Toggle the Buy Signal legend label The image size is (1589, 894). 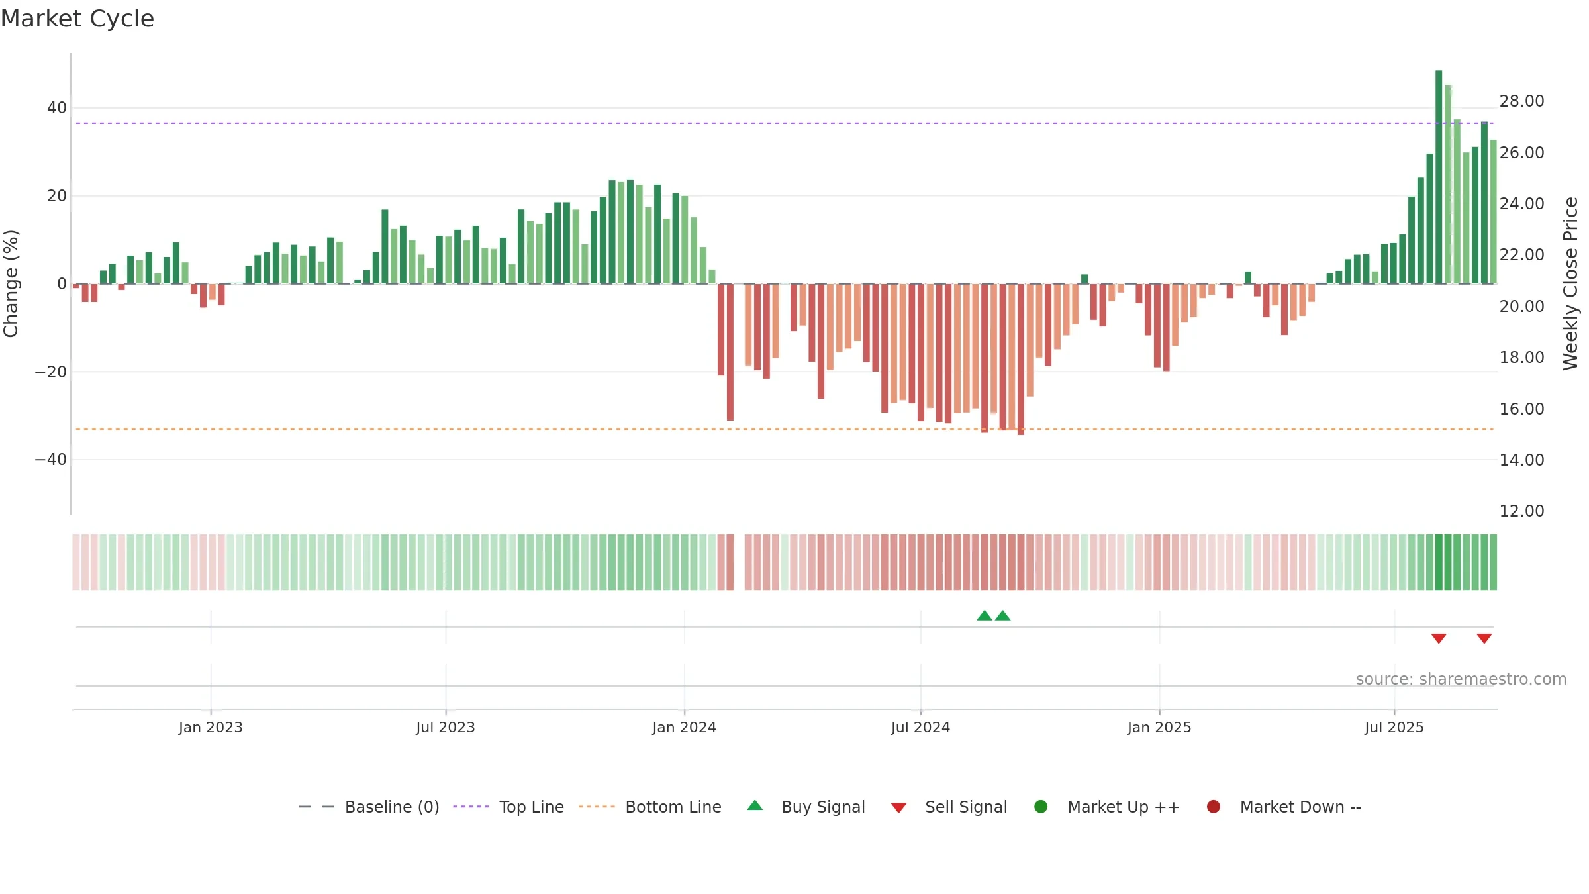pyautogui.click(x=823, y=807)
